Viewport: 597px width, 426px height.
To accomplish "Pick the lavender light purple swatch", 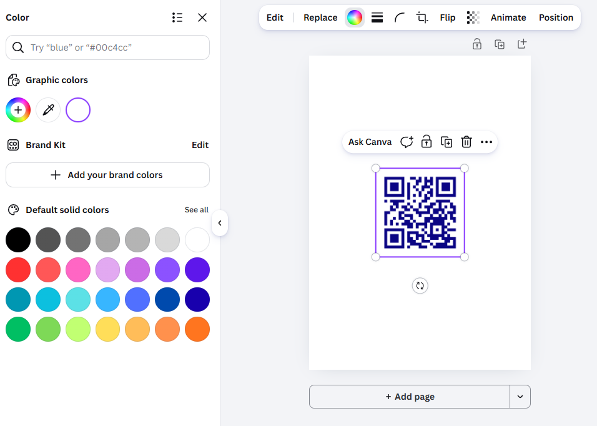I will pyautogui.click(x=108, y=270).
